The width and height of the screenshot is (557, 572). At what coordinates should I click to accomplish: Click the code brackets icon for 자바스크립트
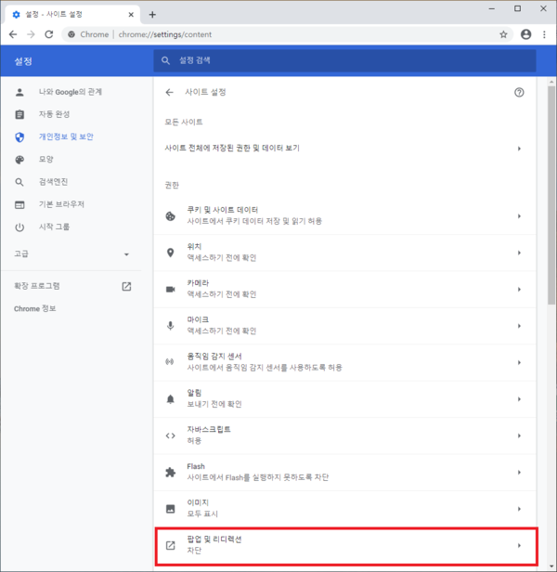tap(170, 435)
